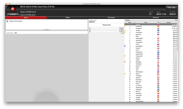Select player mishy68 in the list
Screen dimensions: 183x109
click(x=138, y=30)
